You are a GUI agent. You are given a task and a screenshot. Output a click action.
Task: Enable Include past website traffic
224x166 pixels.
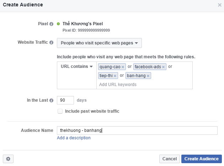click(60, 111)
